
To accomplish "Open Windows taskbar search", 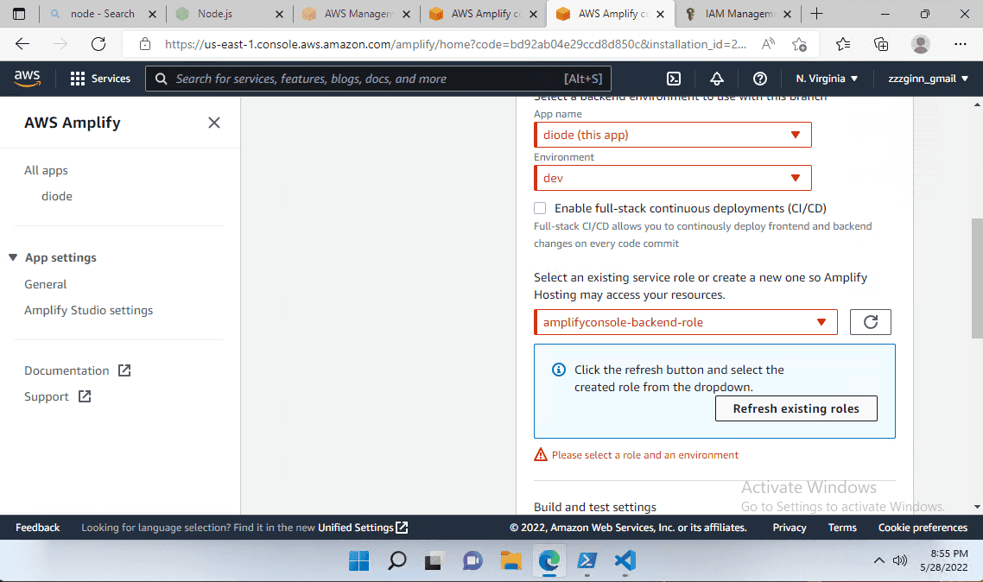I will coord(396,560).
